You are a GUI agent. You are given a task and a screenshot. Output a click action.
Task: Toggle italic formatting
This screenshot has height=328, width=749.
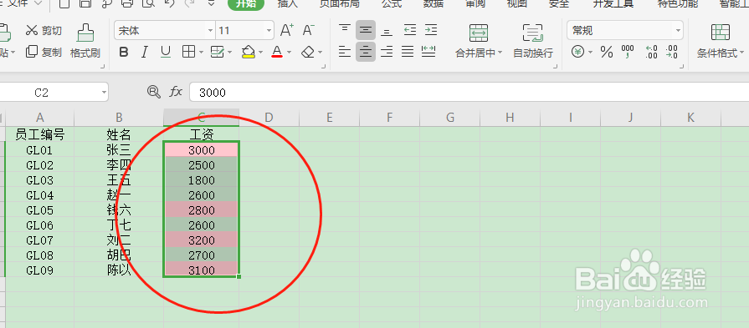[x=145, y=52]
